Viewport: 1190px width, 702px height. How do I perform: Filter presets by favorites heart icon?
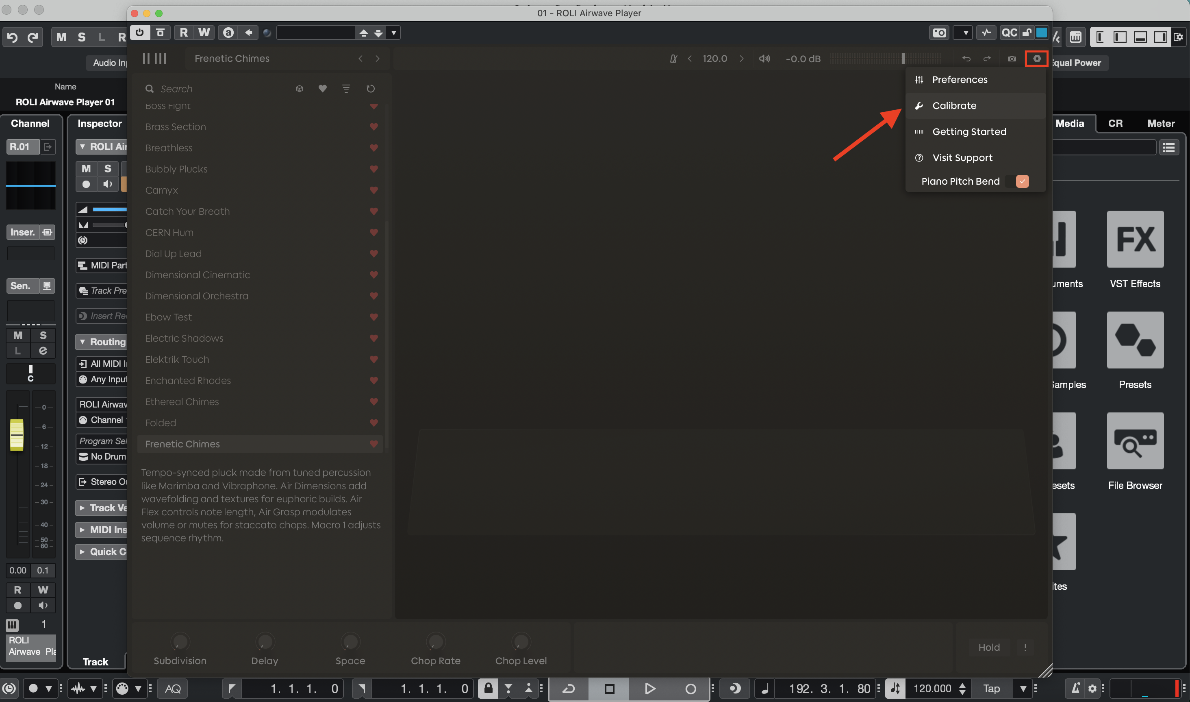pyautogui.click(x=322, y=88)
